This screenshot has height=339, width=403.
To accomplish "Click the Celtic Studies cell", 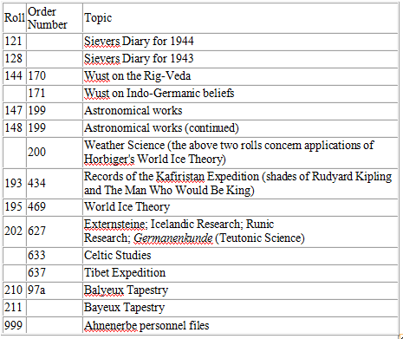I will pos(240,256).
